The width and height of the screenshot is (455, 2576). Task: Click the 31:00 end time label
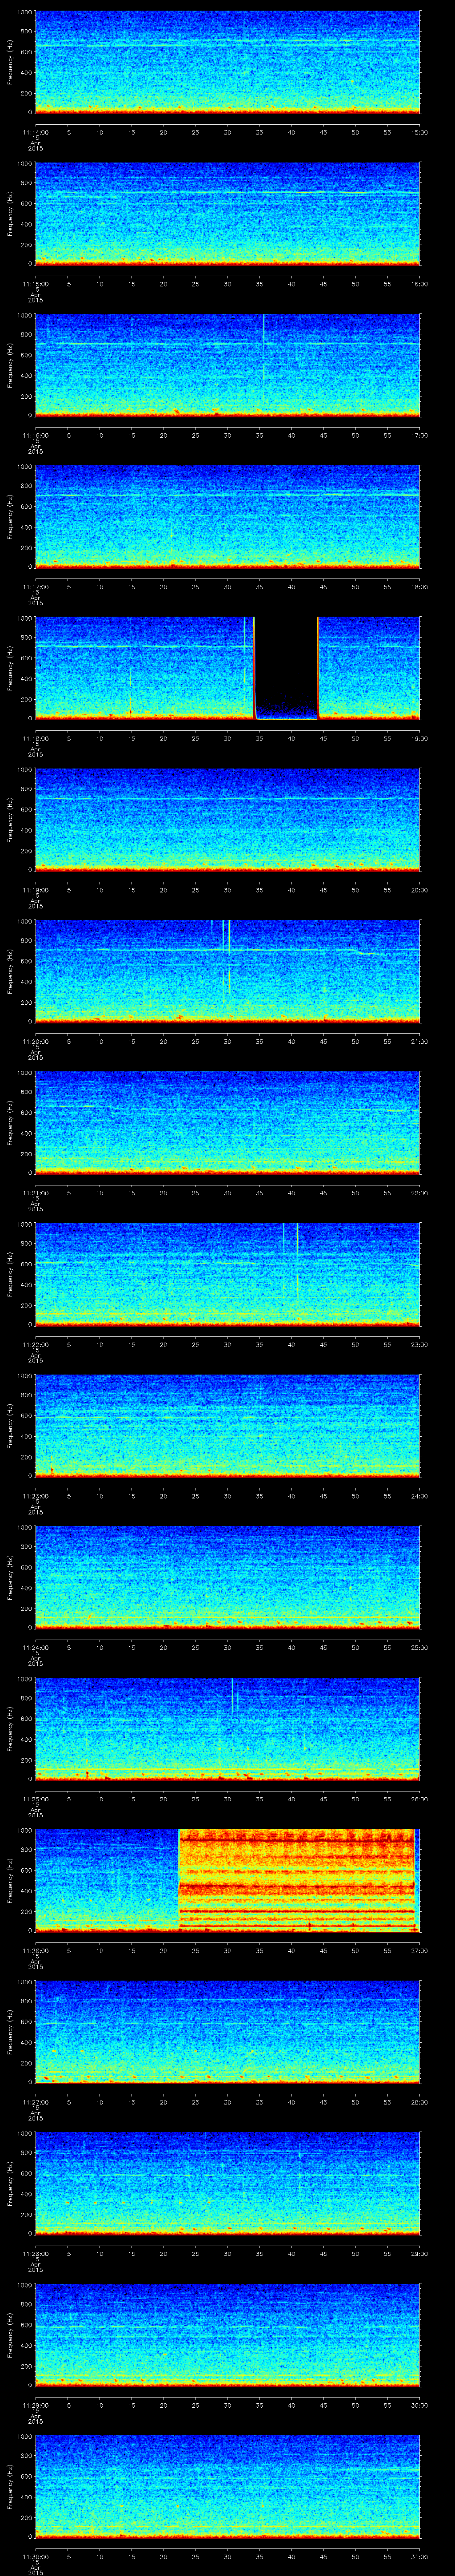pyautogui.click(x=419, y=2556)
